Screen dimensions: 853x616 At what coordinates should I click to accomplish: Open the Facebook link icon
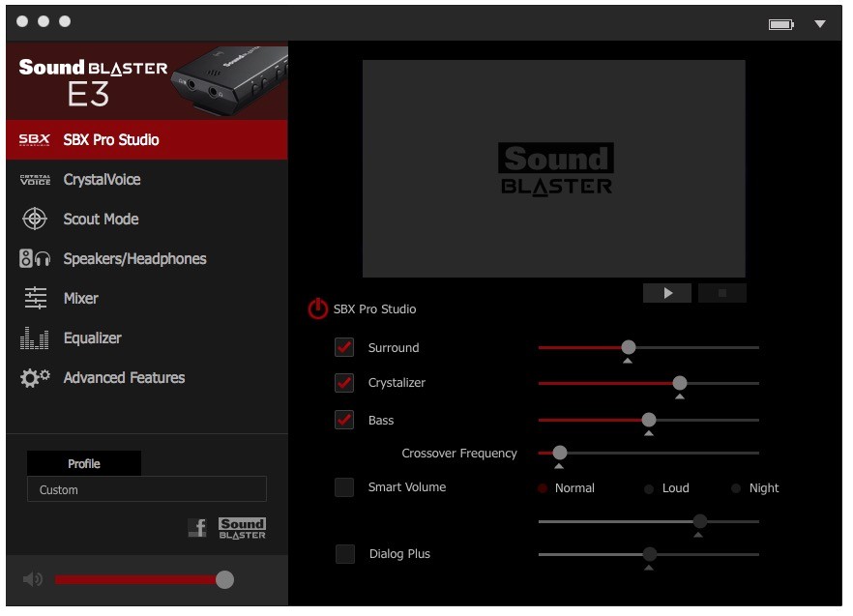pos(197,528)
